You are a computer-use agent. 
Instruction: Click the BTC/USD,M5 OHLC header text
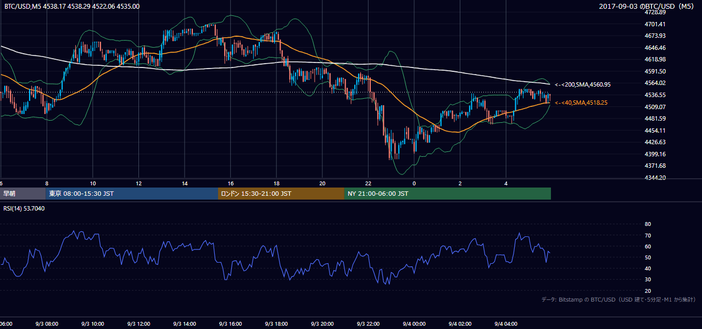point(72,7)
